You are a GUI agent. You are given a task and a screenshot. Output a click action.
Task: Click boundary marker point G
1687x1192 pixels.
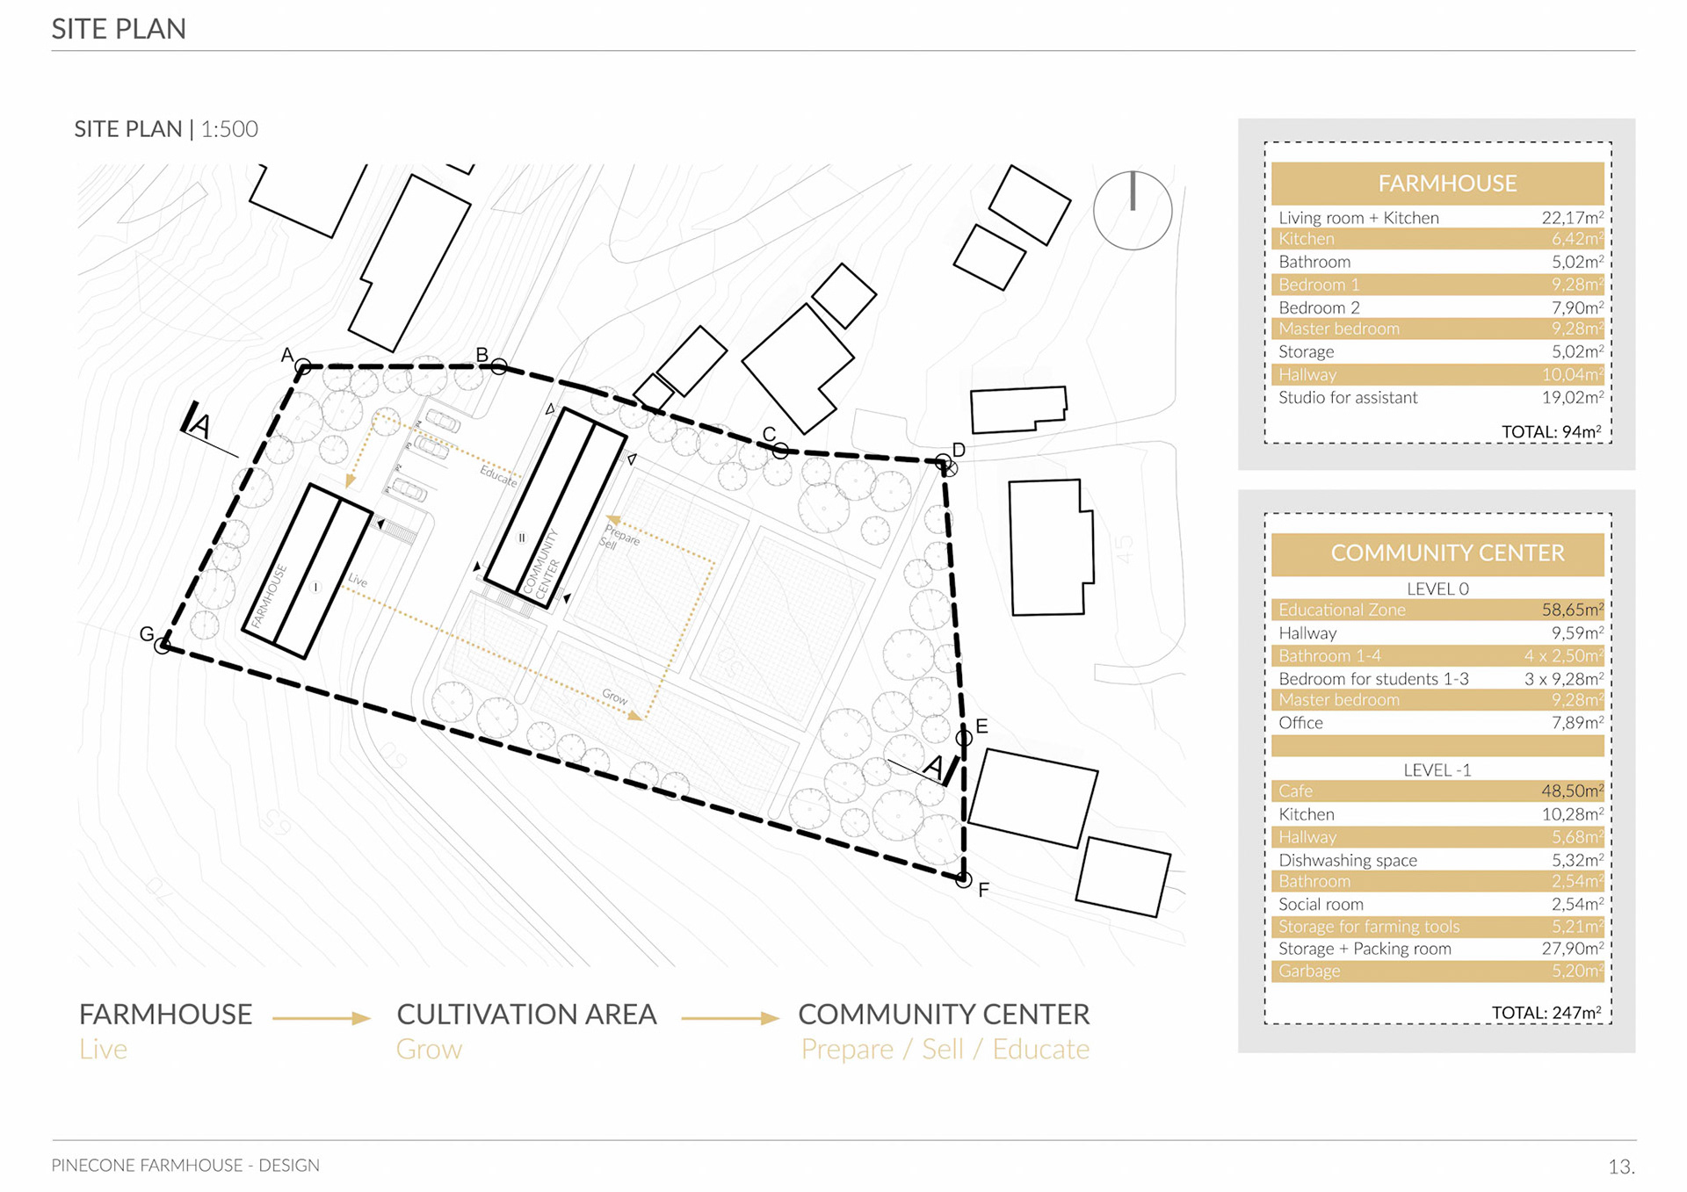163,646
